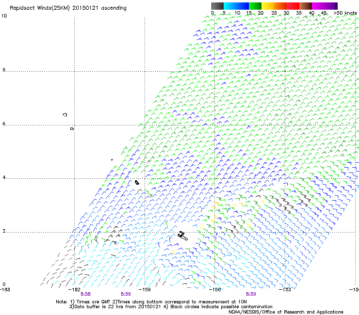Screen dimensions: 359x315
Task: Click the longitude axis label '-156'
Action: coord(215,290)
